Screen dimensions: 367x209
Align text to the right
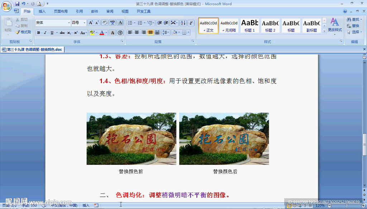(x=144, y=33)
